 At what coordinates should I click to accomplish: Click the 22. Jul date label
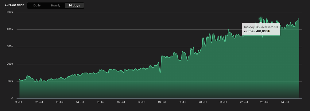[244, 102]
